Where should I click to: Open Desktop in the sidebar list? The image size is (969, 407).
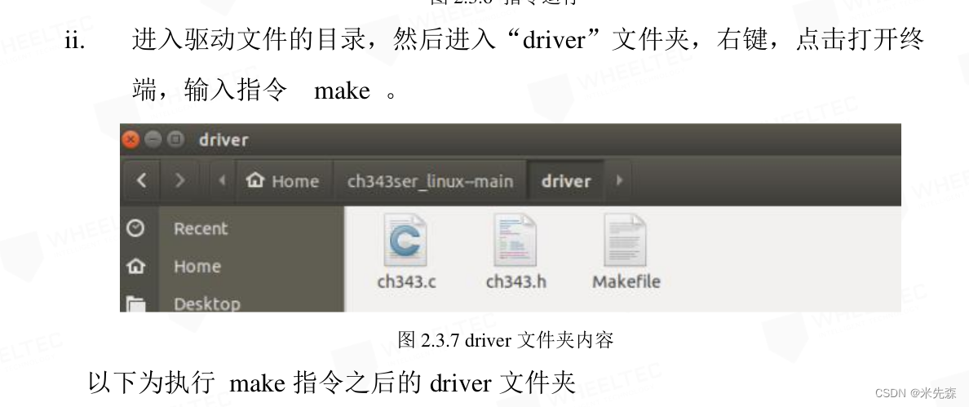click(207, 304)
